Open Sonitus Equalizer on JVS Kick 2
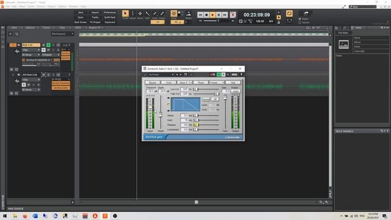The width and height of the screenshot is (391, 220). pyautogui.click(x=61, y=83)
